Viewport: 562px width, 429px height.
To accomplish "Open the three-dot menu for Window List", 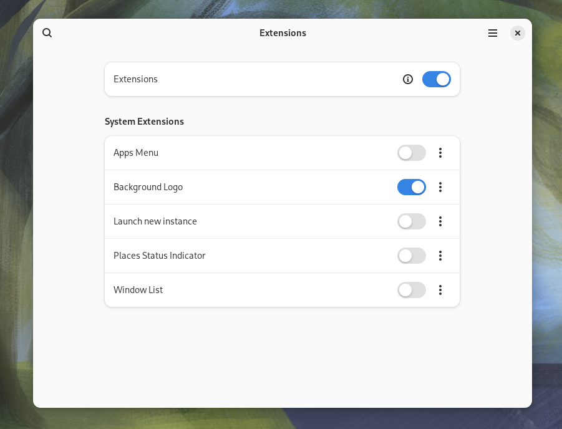I will pyautogui.click(x=440, y=290).
